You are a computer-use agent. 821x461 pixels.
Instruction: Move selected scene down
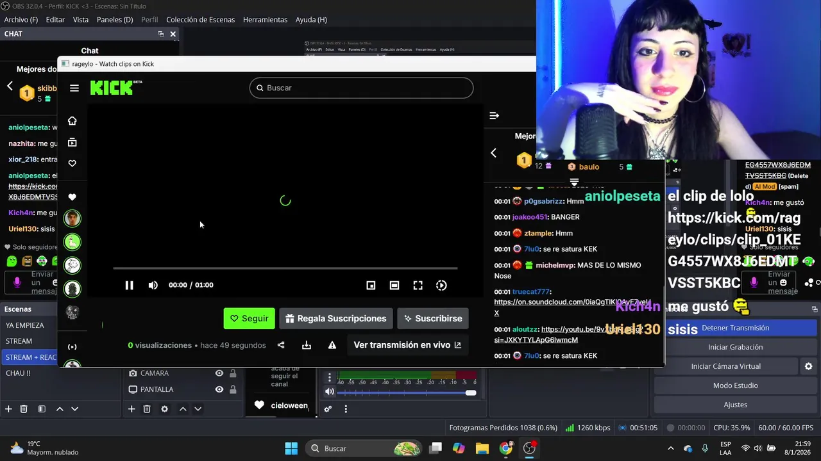pos(74,408)
